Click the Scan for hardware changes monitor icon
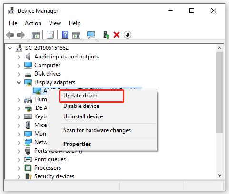Viewport: 229px width, 194px height. [91, 35]
